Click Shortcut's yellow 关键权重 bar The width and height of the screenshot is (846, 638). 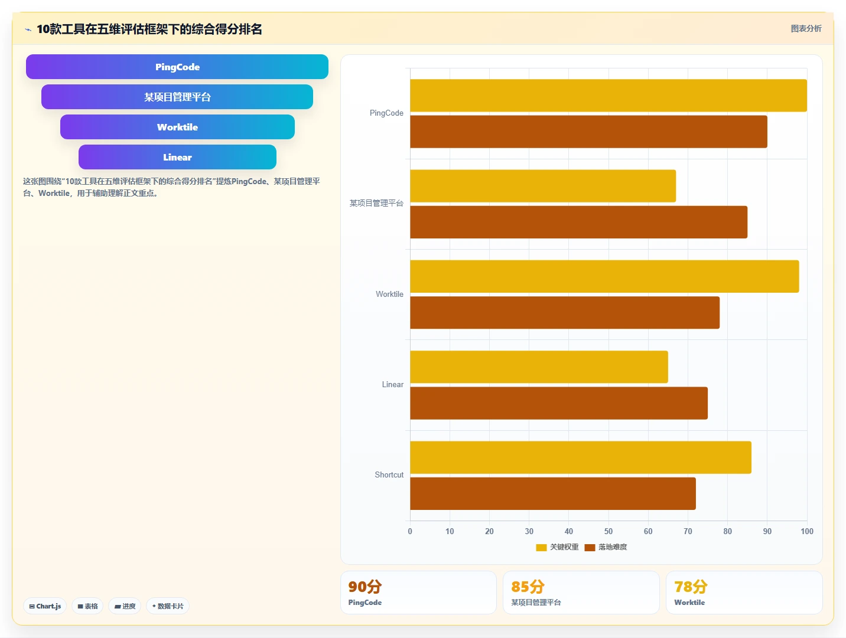[x=581, y=457]
